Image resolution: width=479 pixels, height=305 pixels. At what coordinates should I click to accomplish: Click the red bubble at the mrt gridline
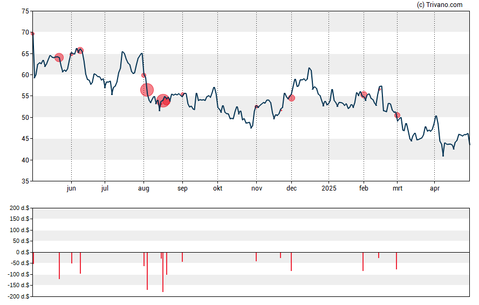click(x=397, y=115)
